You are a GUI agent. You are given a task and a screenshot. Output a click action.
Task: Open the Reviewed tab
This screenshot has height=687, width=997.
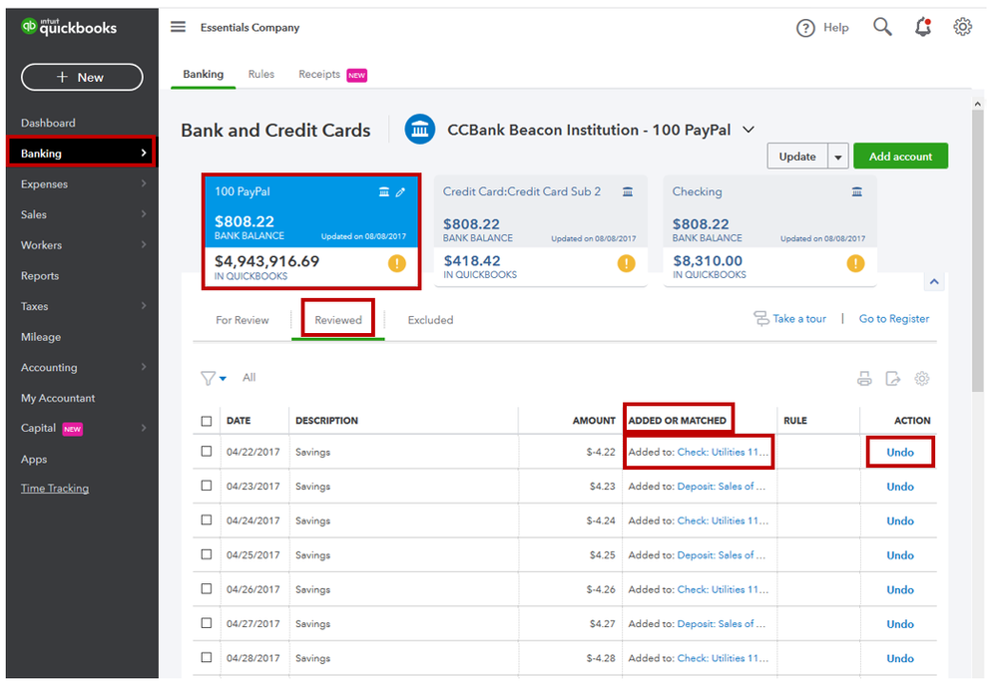tap(338, 320)
